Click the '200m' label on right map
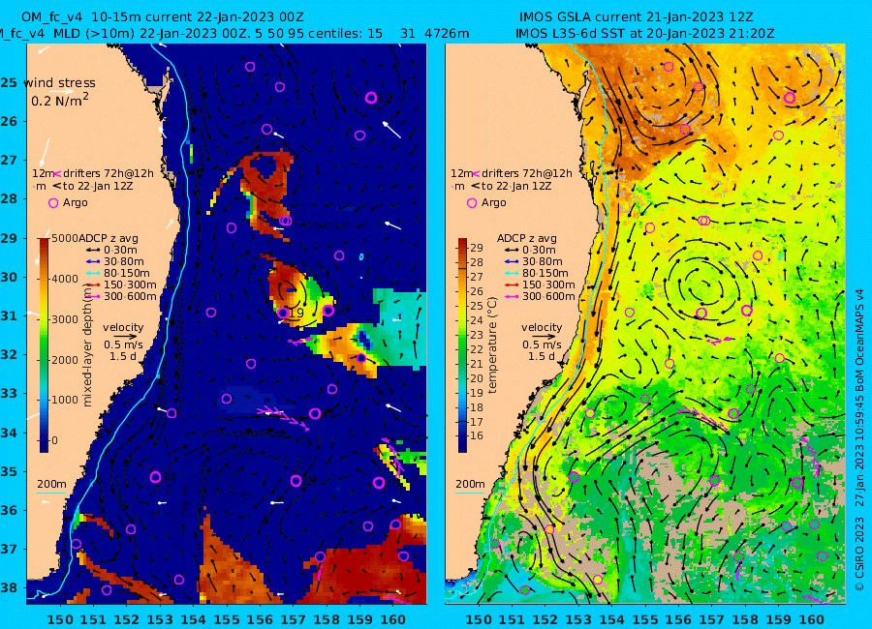 click(471, 484)
